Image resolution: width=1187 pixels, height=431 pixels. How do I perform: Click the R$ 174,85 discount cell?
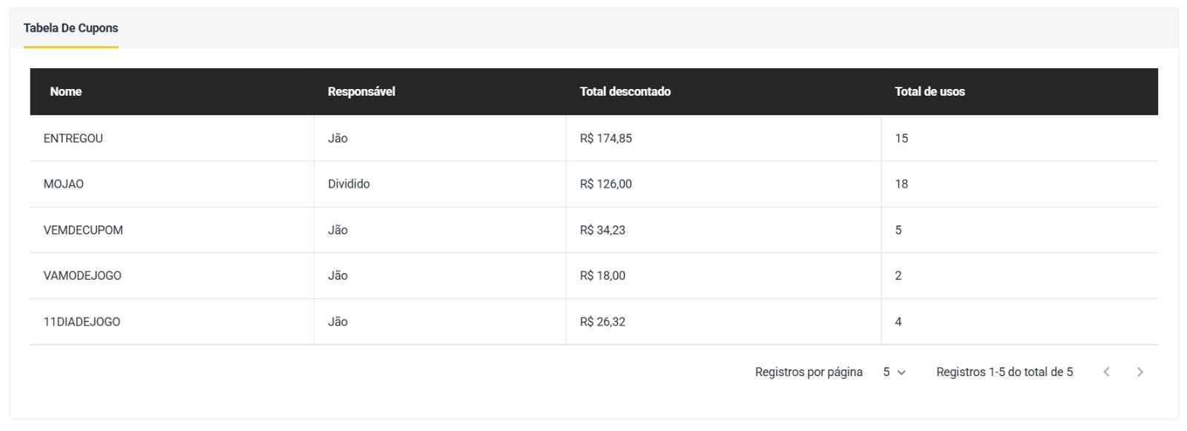[605, 139]
